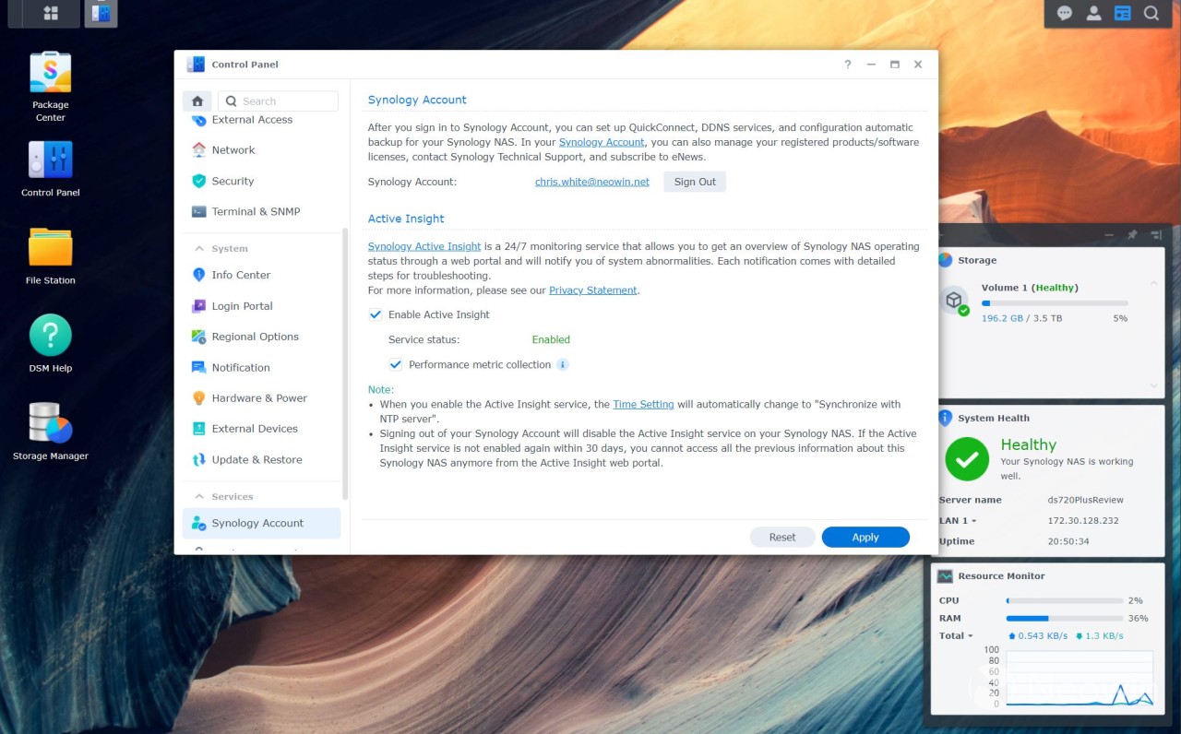
Task: Click the Sign Out button
Action: [695, 182]
